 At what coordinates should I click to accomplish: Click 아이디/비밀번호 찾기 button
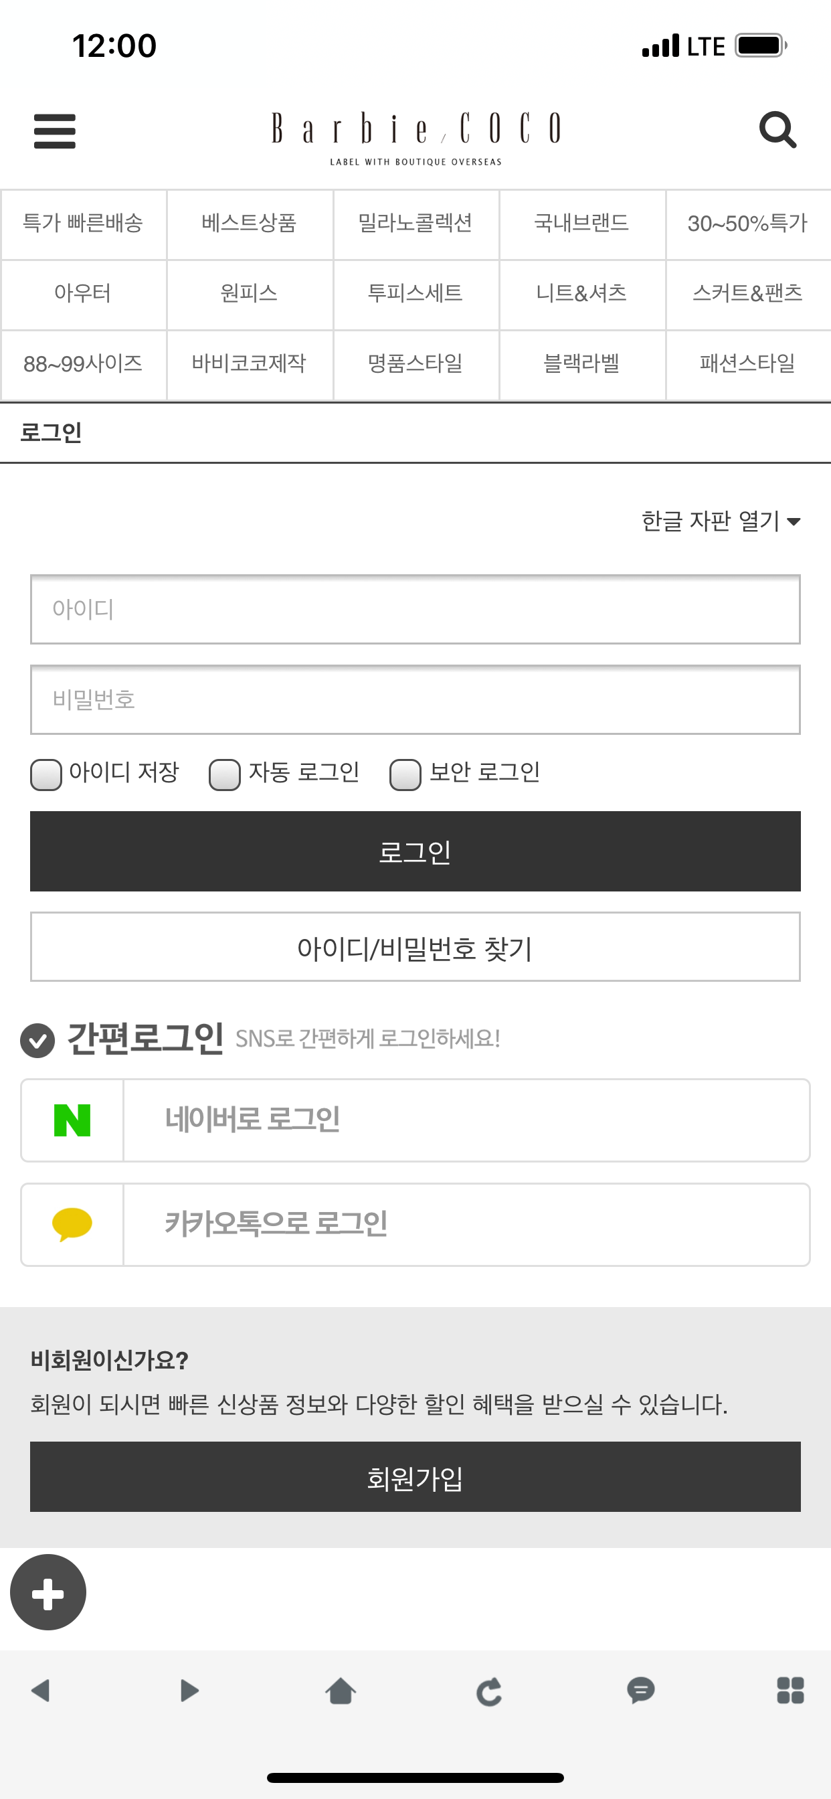(415, 947)
